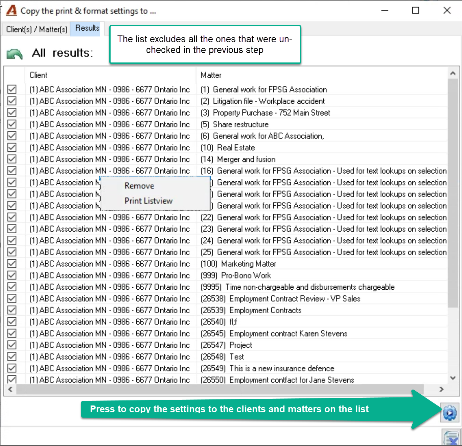Click the gear copy settings icon
Viewport: 462px width, 446px height.
449,413
